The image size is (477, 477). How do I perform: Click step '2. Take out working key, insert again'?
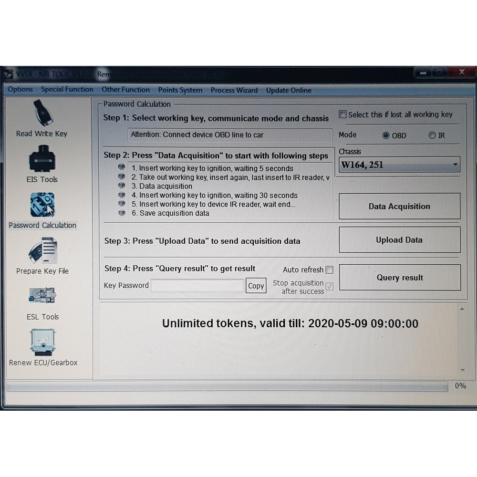[230, 177]
